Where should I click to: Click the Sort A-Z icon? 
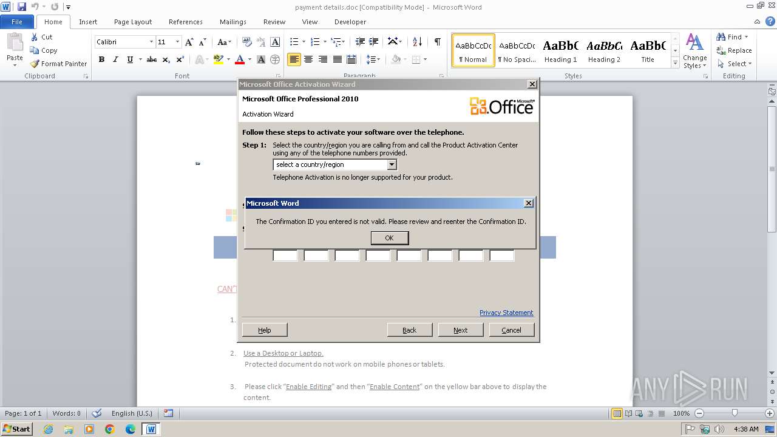tap(417, 42)
